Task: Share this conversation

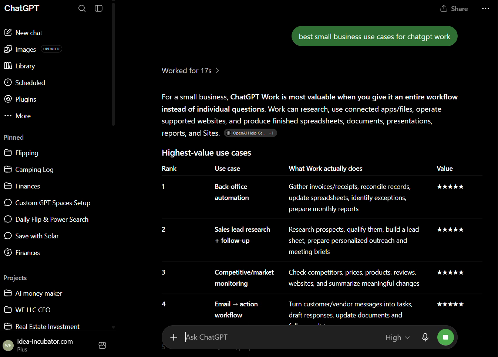Action: (x=454, y=8)
